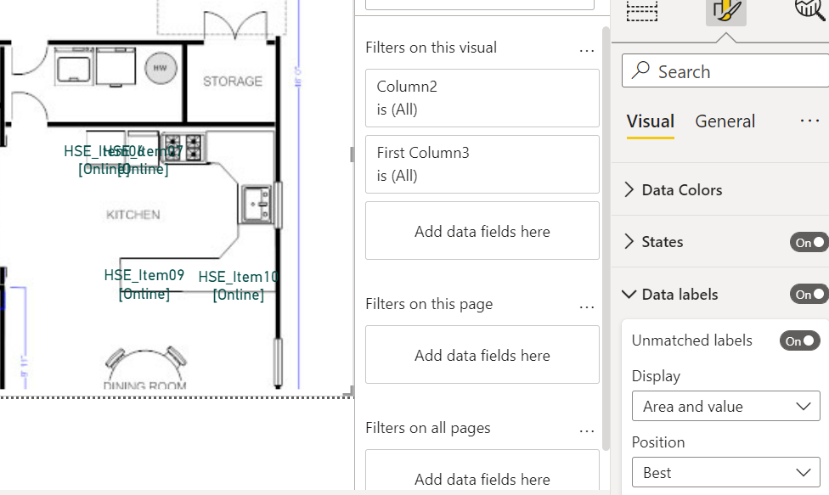Click the search magnifier icon in format pane
The image size is (829, 495).
coord(640,70)
